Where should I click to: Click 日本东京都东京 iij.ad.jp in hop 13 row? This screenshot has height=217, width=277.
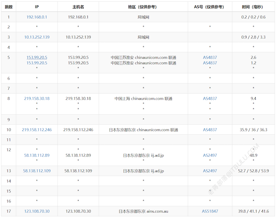143,171
